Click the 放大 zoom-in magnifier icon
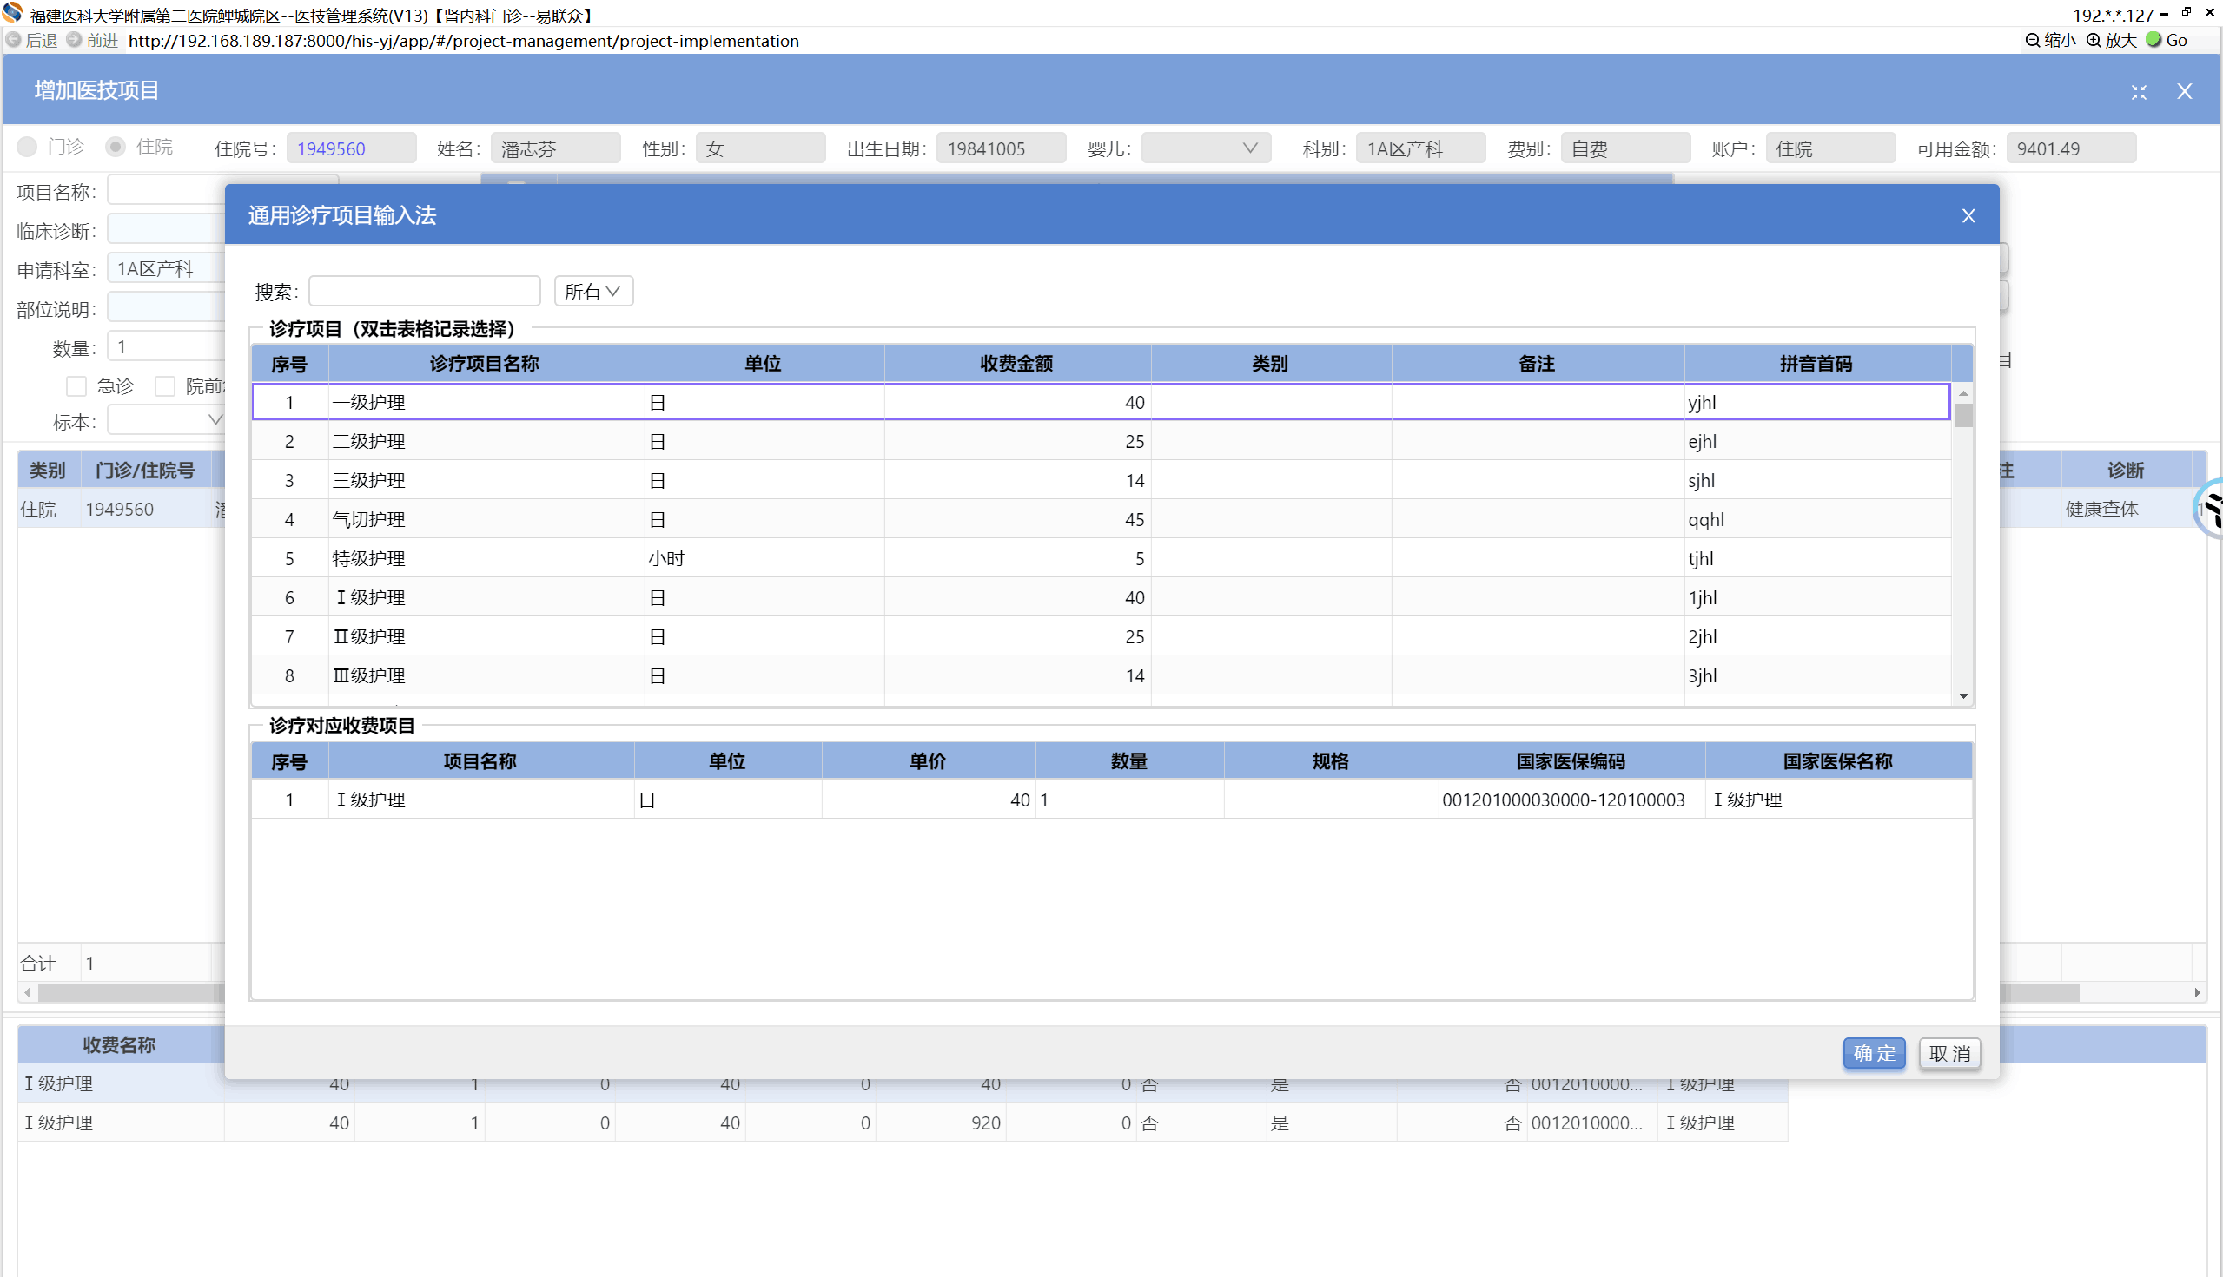Viewport: 2223px width, 1277px height. coord(2093,40)
